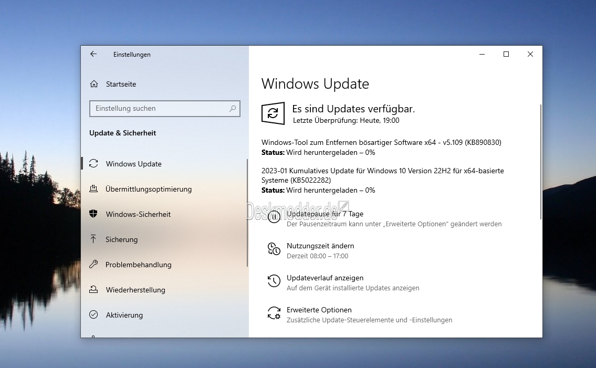Maximize the Einstellungen window
This screenshot has height=368, width=596.
click(506, 55)
